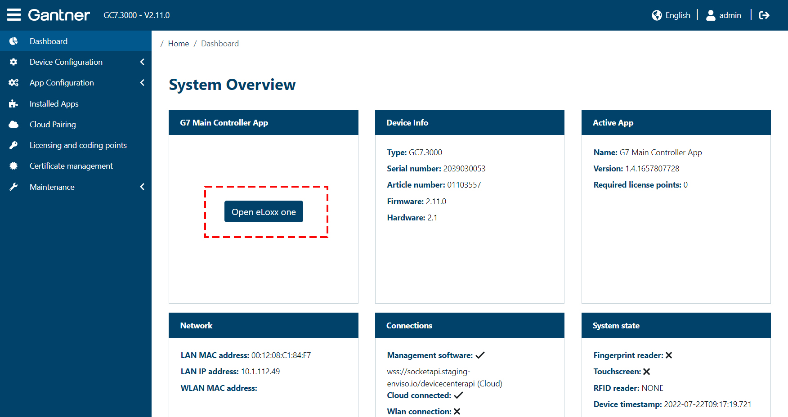The width and height of the screenshot is (788, 417).
Task: Select the Device timestamp value
Action: click(707, 404)
